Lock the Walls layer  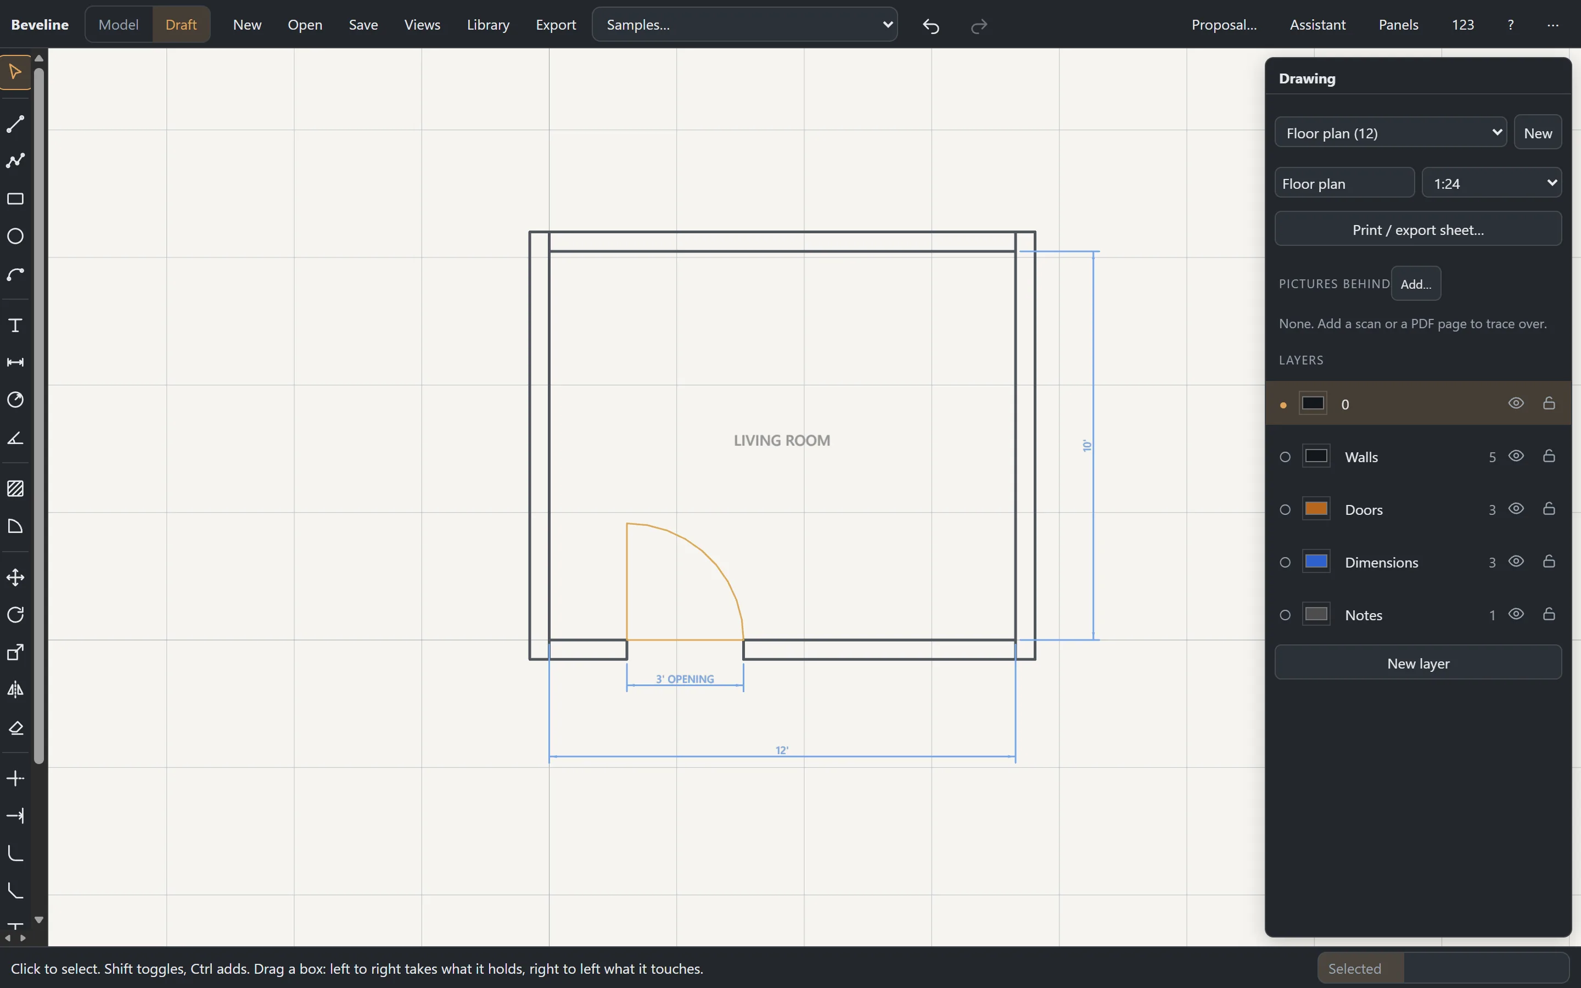point(1548,456)
